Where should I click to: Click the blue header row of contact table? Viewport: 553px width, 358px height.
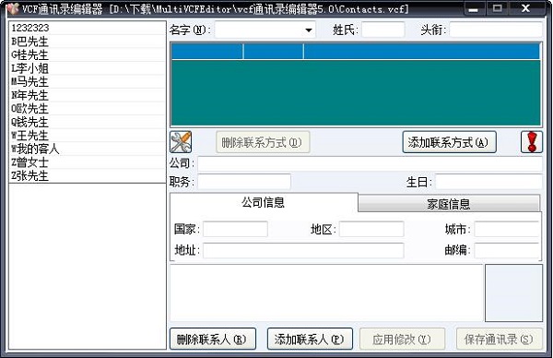(x=356, y=52)
